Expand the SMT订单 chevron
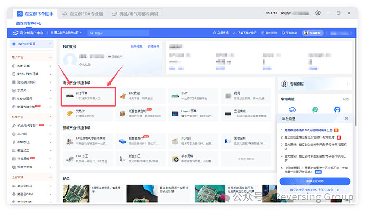Viewport: 365px width, 211px height. 50,66
